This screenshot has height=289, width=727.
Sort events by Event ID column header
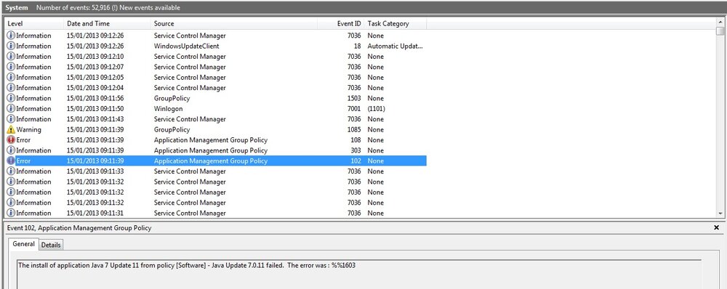[340, 24]
